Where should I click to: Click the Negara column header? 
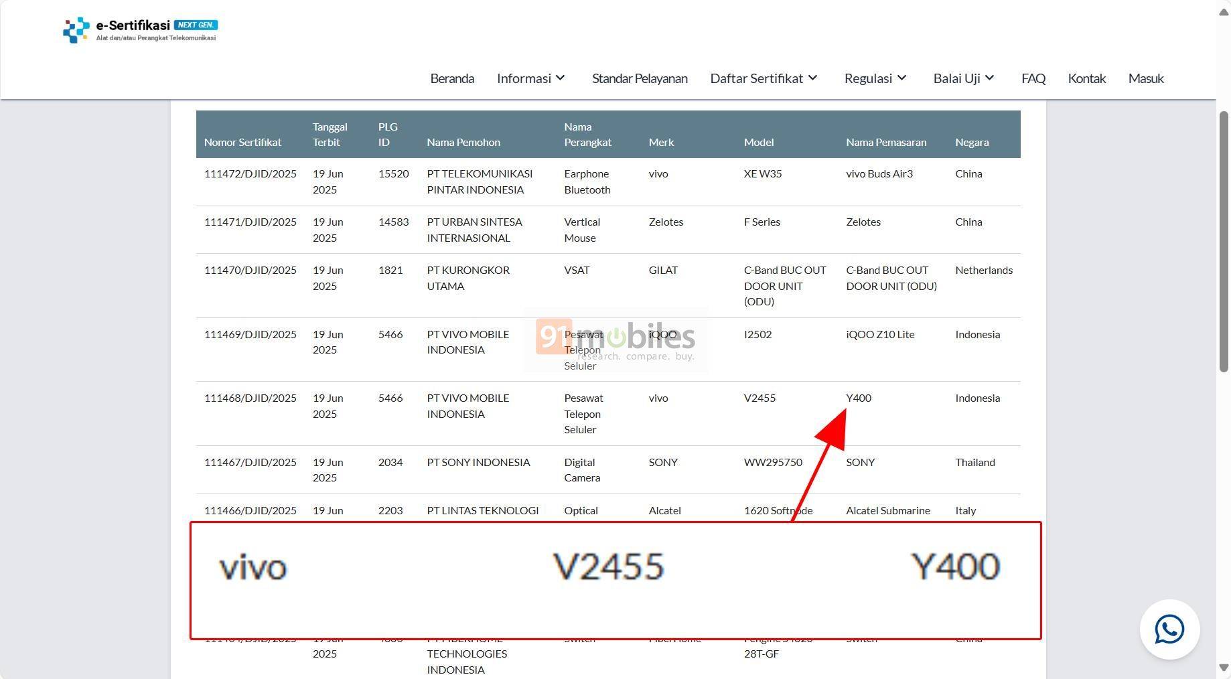(x=972, y=142)
